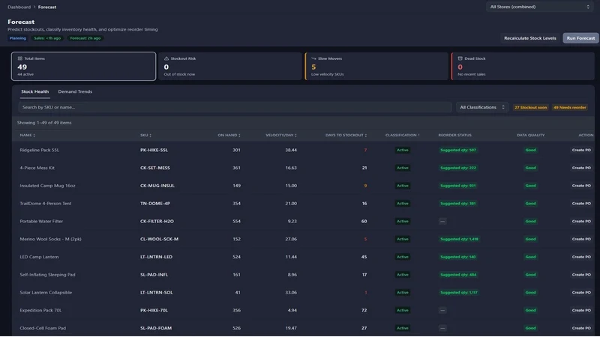600x337 pixels.
Task: Filter by 27 Stockout soon badge
Action: pos(530,107)
